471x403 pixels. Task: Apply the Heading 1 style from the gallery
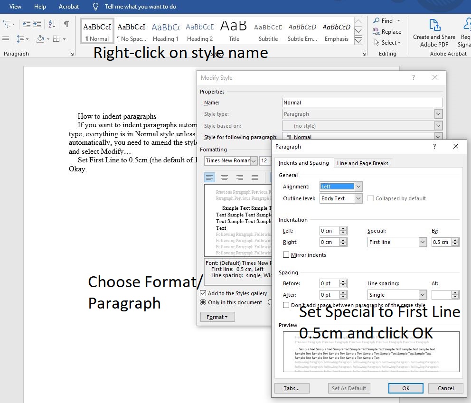tap(166, 32)
